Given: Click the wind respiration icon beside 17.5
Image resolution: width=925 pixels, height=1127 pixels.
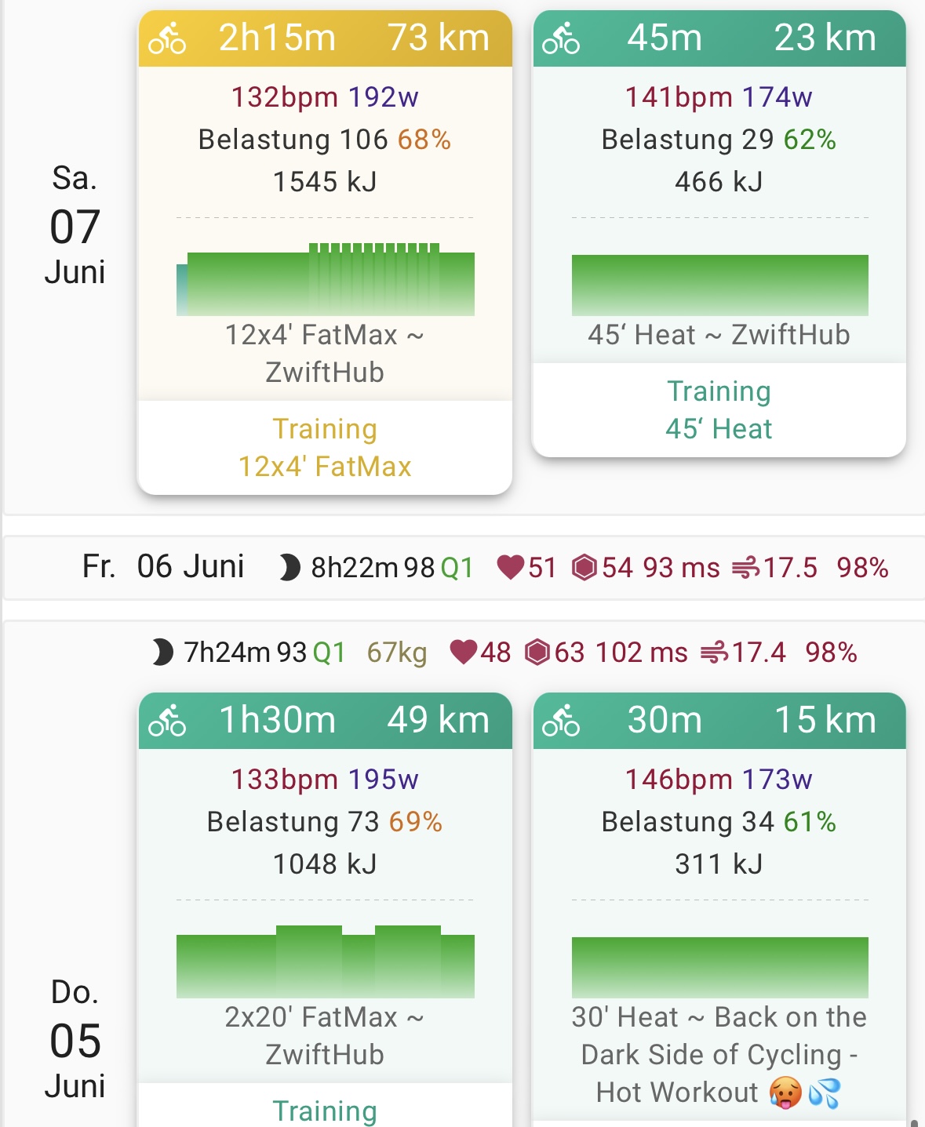Looking at the screenshot, I should pyautogui.click(x=745, y=567).
